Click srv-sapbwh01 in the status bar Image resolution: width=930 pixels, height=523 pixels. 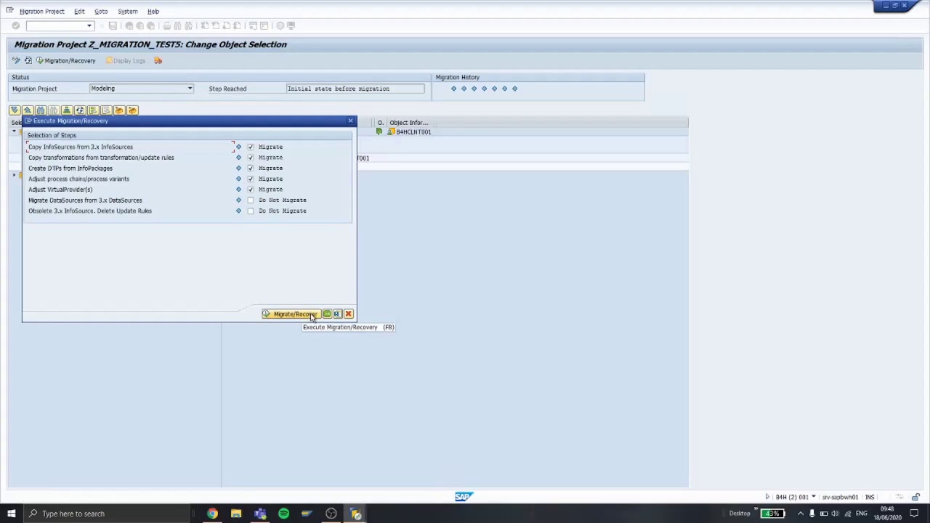coord(840,497)
